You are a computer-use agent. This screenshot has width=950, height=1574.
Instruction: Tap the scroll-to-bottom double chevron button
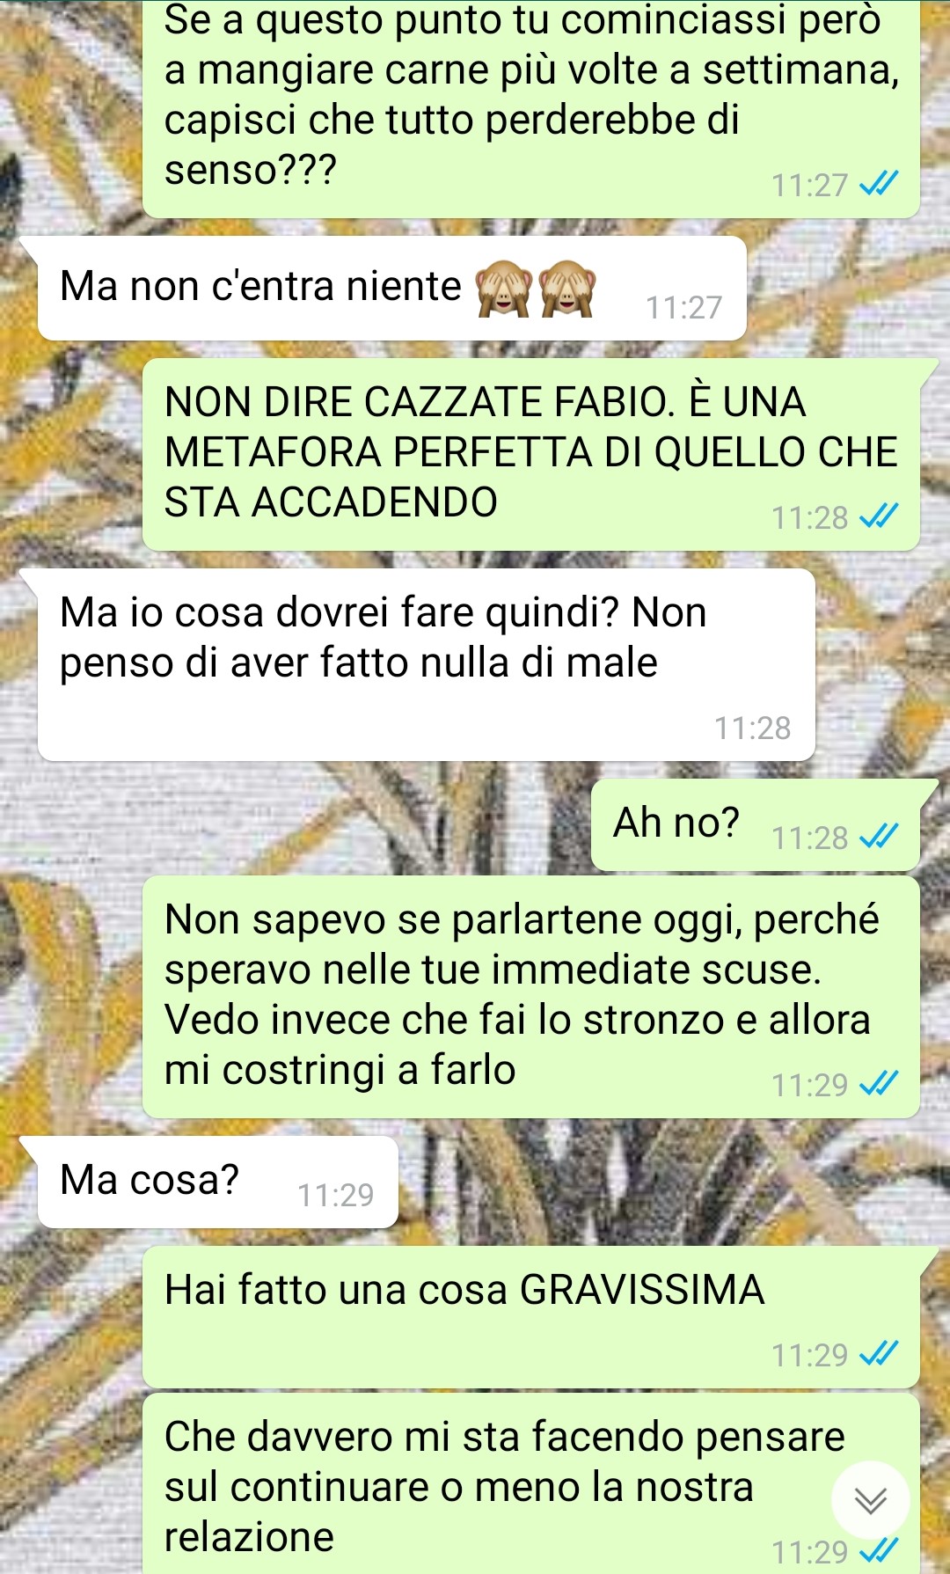click(x=870, y=1500)
